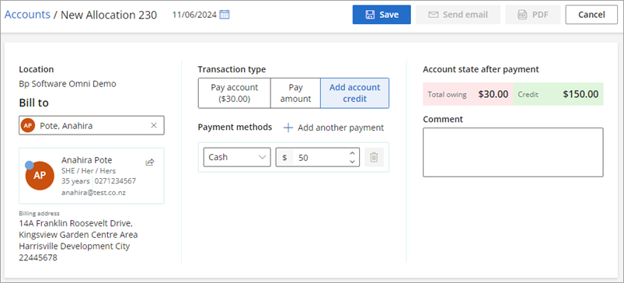624x283 pixels.
Task: Click the dollar sign prefix of the amount field
Action: click(x=284, y=158)
